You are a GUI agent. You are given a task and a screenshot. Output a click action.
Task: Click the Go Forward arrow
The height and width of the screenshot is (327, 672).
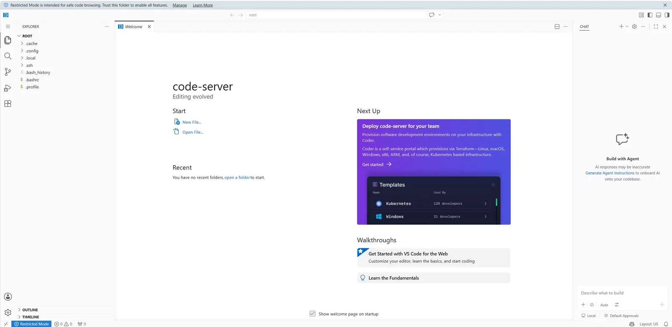coord(241,15)
